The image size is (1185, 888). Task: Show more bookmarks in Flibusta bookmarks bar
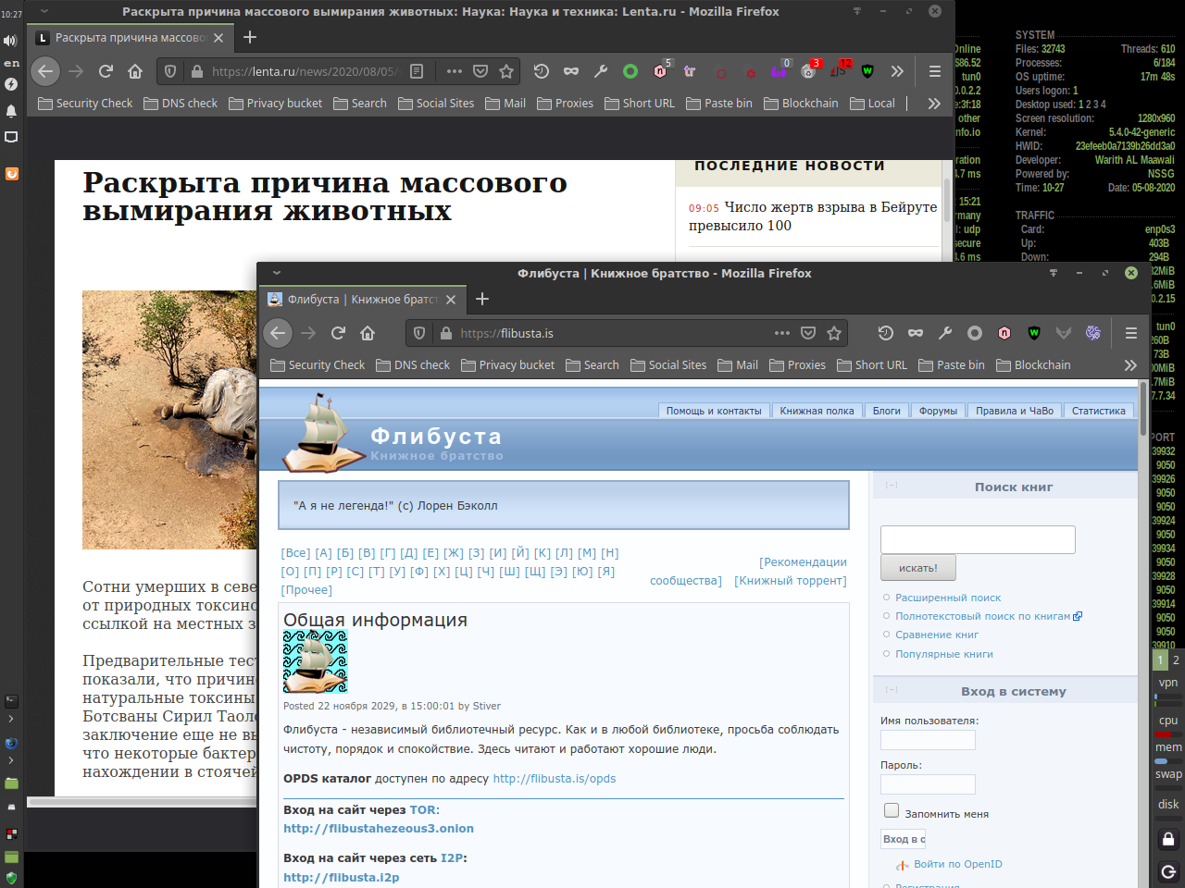(1130, 365)
